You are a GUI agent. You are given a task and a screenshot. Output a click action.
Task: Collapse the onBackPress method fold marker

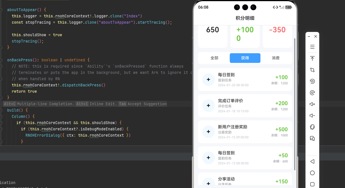point(1,60)
